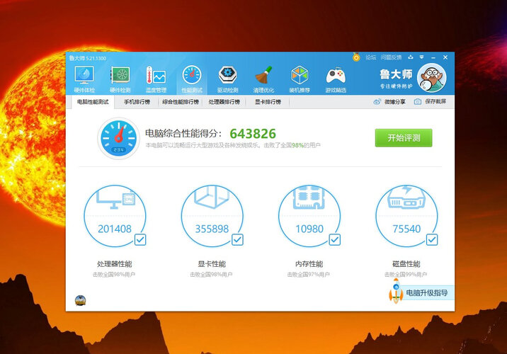507x354 pixels.
Task: Click 微博分享 share text
Action: pos(395,102)
